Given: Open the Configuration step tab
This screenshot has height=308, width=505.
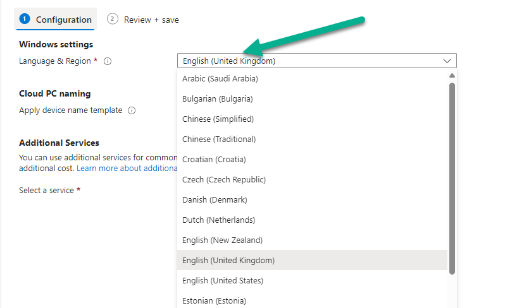Looking at the screenshot, I should pyautogui.click(x=56, y=20).
